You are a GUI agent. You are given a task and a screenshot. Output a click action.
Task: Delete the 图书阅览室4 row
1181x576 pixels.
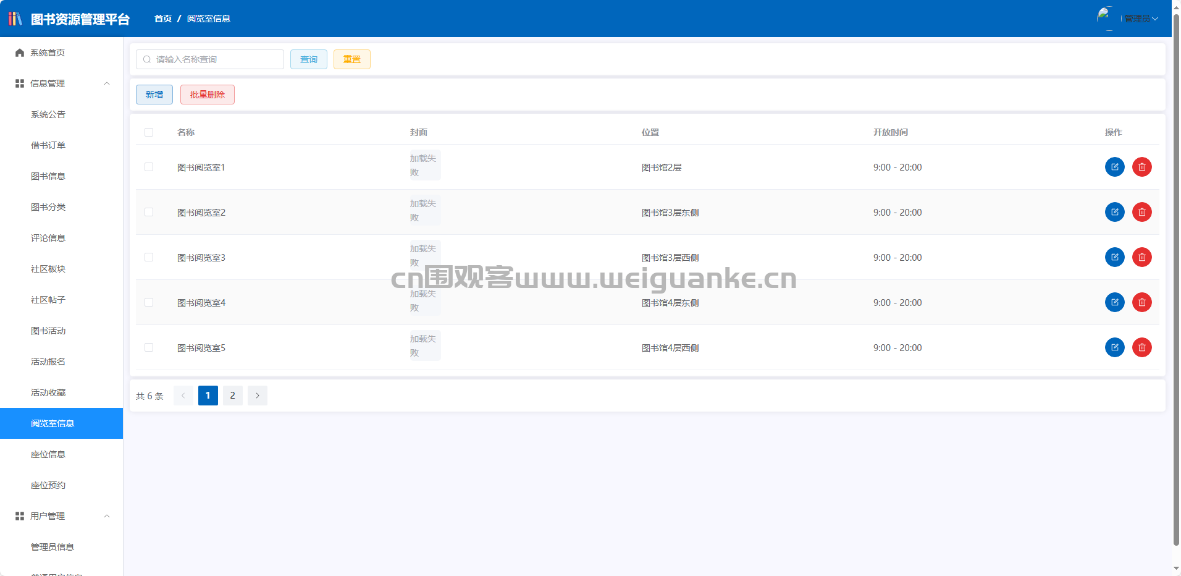point(1141,302)
